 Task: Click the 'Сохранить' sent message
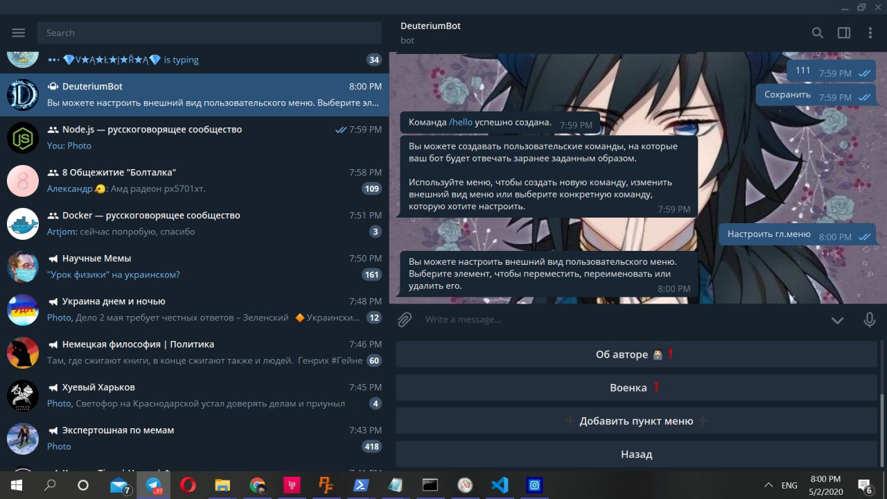tap(816, 95)
